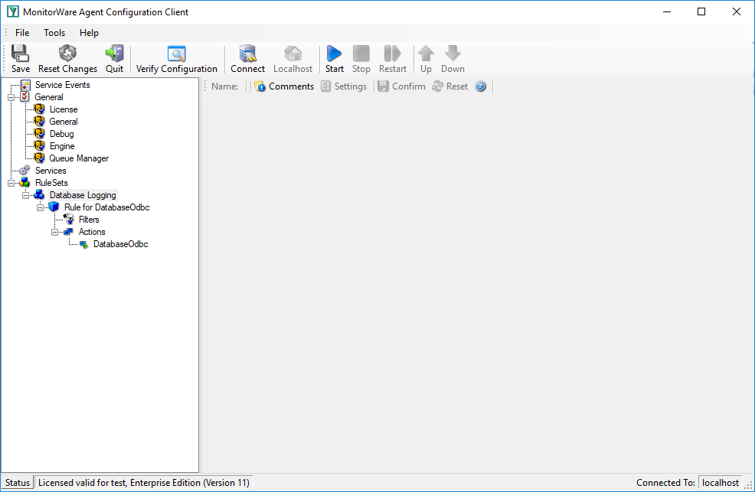Click the Restart service icon
This screenshot has width=755, height=492.
click(x=392, y=54)
